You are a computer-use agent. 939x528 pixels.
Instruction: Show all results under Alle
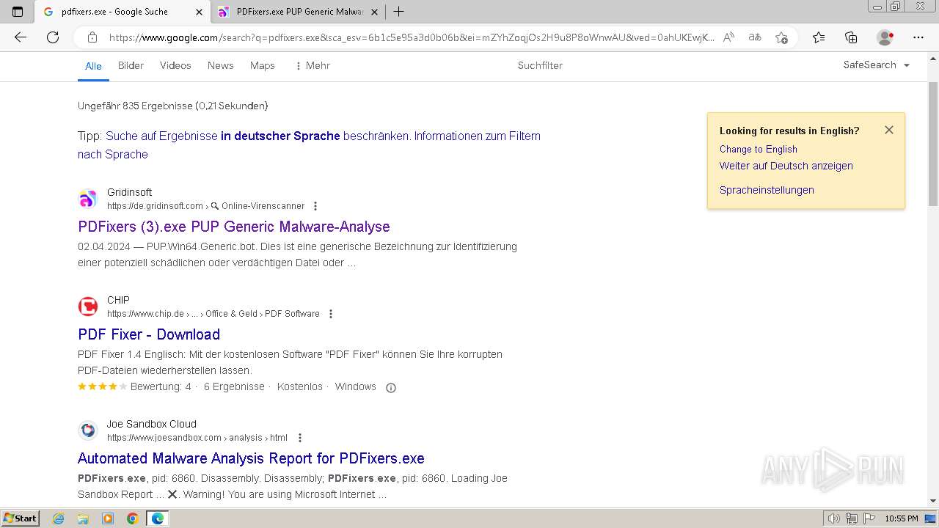tap(93, 66)
